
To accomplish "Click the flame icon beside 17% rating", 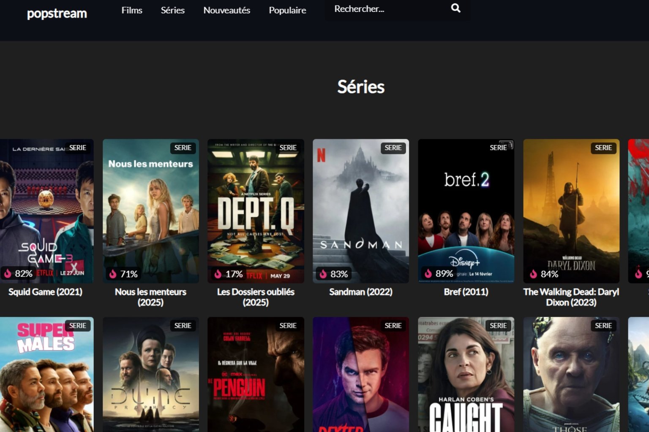I will [x=218, y=274].
